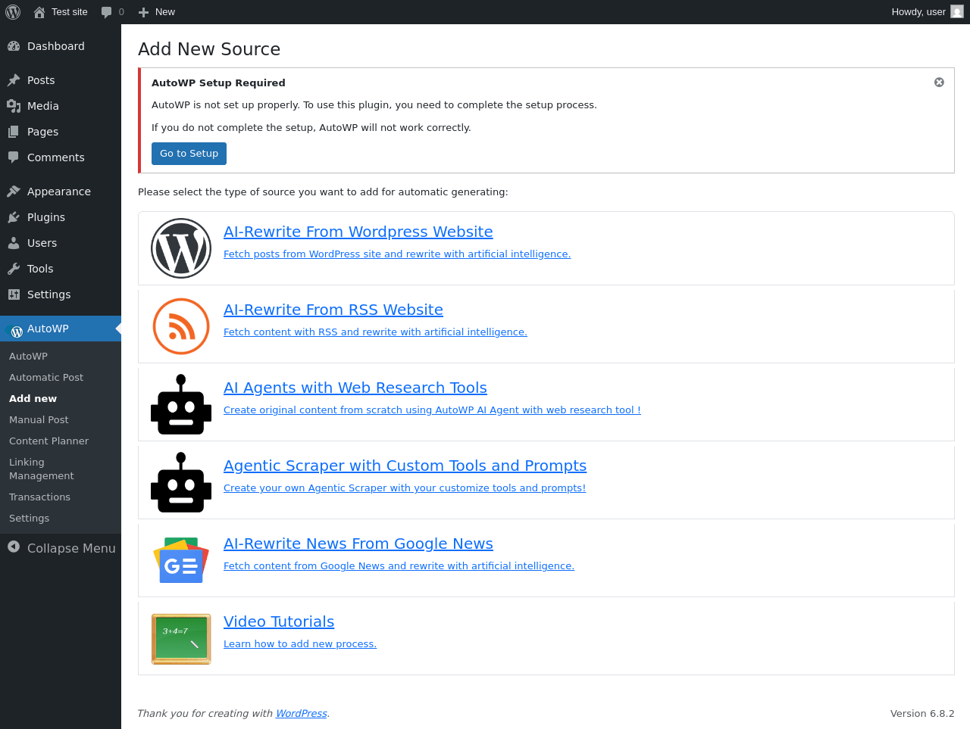Go to Content Planner submenu

(48, 441)
